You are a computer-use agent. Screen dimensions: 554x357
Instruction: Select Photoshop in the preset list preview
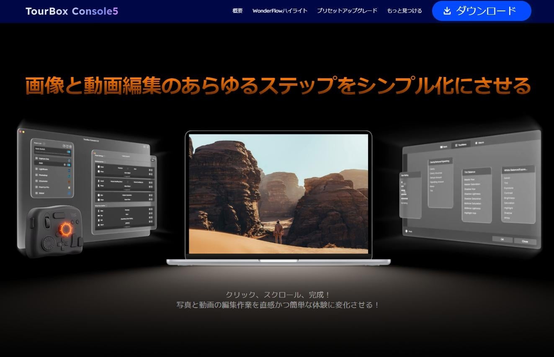[x=53, y=175]
